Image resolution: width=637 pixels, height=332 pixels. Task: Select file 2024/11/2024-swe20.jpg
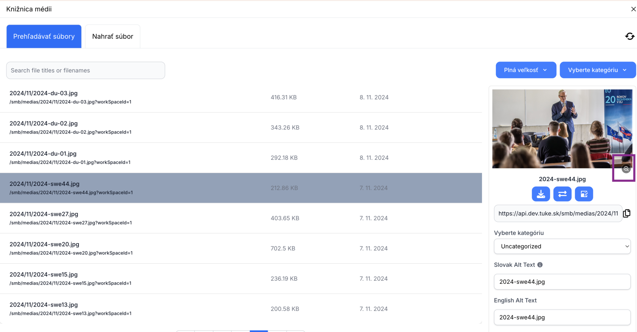coord(241,249)
